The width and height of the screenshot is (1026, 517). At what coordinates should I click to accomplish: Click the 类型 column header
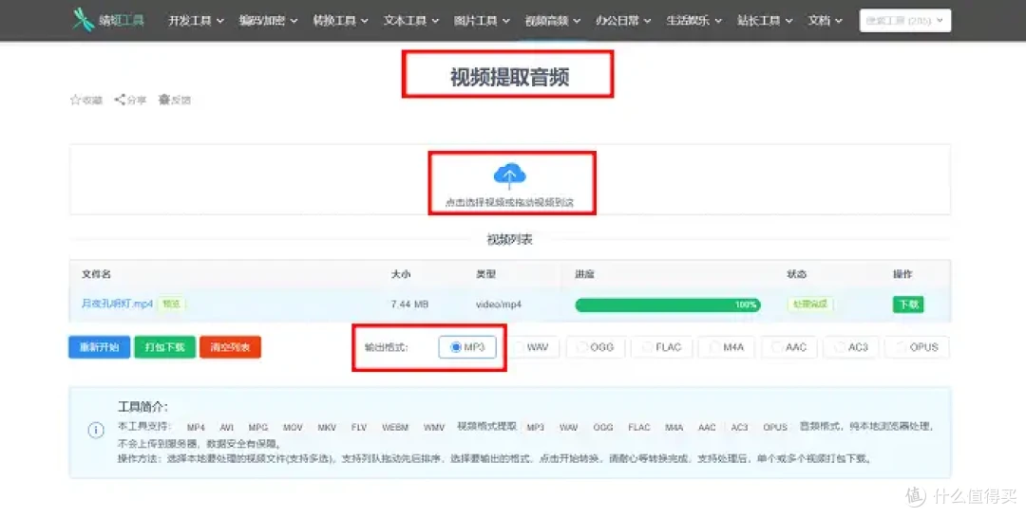tap(485, 274)
